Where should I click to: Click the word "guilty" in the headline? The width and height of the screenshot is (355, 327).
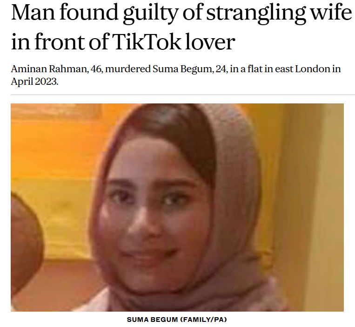pyautogui.click(x=151, y=14)
